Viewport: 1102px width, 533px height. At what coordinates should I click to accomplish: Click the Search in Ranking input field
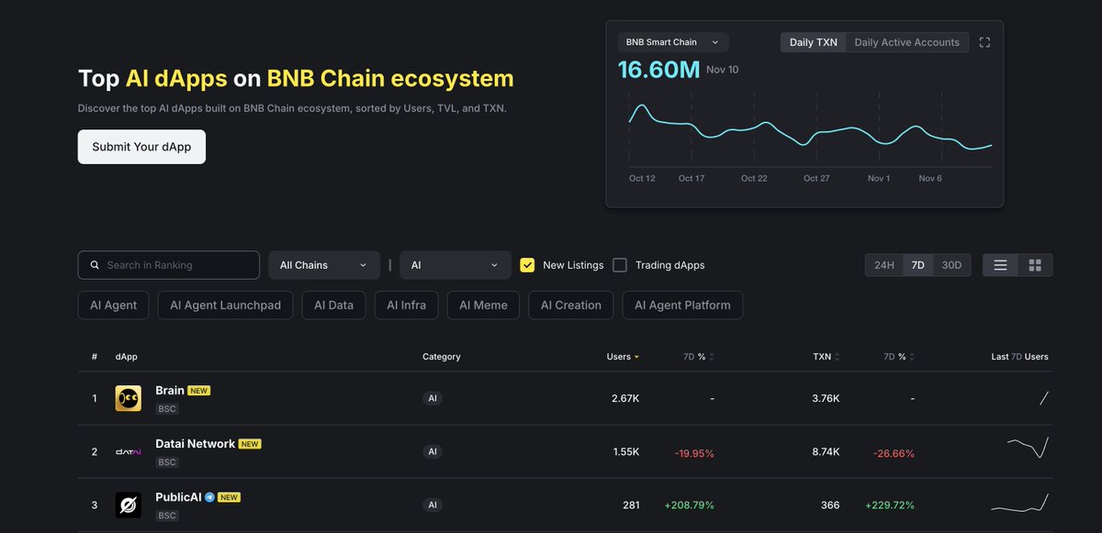click(174, 264)
